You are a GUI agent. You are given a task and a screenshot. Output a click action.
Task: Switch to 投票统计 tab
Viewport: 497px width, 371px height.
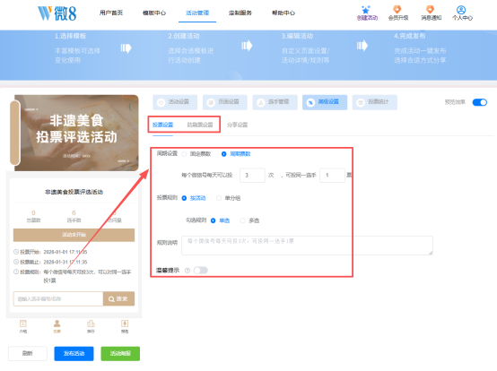(x=375, y=102)
